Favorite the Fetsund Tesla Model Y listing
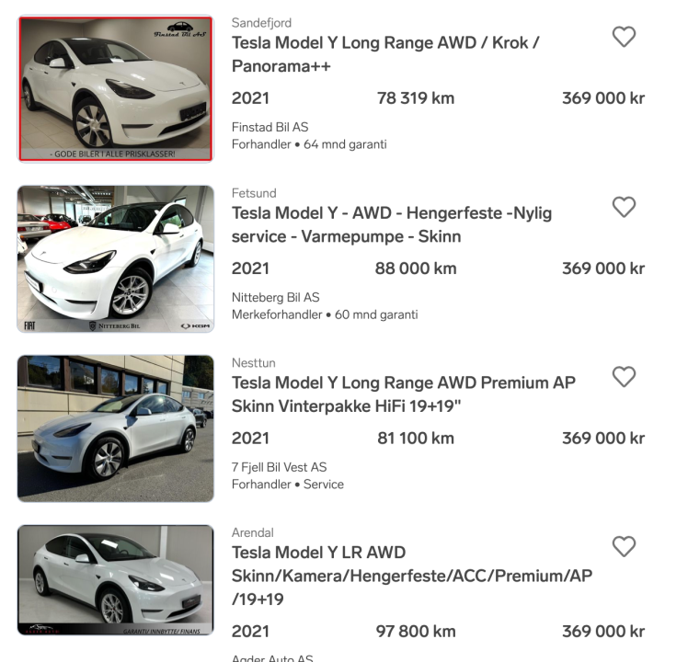Image resolution: width=688 pixels, height=662 pixels. click(624, 207)
